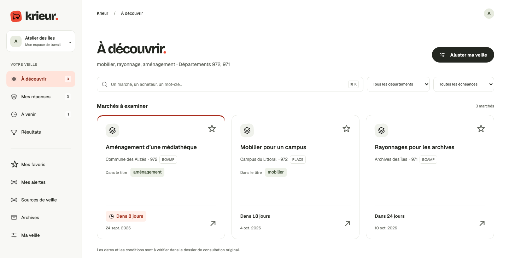Open the Mobilier pour un campus title
Viewport: 509px width, 258px height.
click(273, 147)
